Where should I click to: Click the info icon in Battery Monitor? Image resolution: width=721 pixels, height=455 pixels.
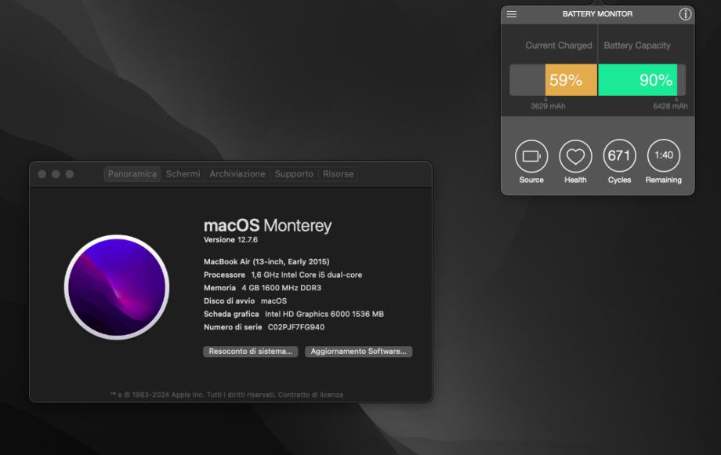(x=685, y=14)
